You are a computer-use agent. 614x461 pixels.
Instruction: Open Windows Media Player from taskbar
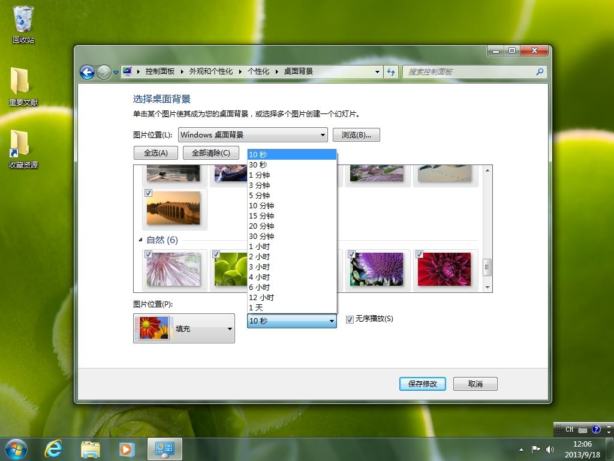[x=127, y=449]
